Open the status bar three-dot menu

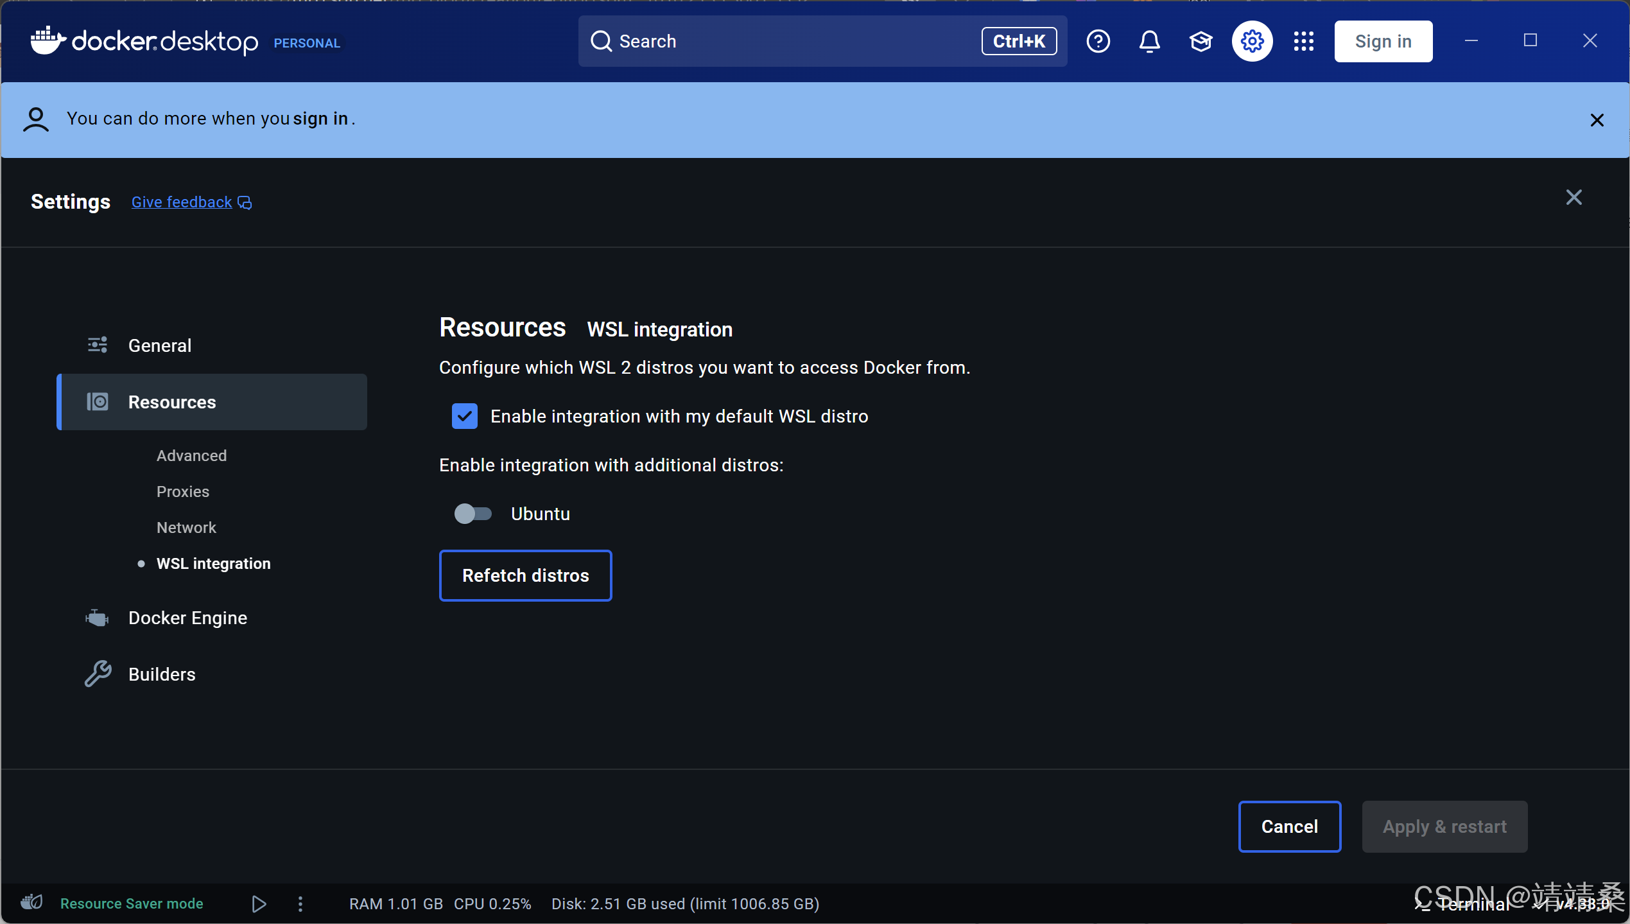(x=300, y=904)
